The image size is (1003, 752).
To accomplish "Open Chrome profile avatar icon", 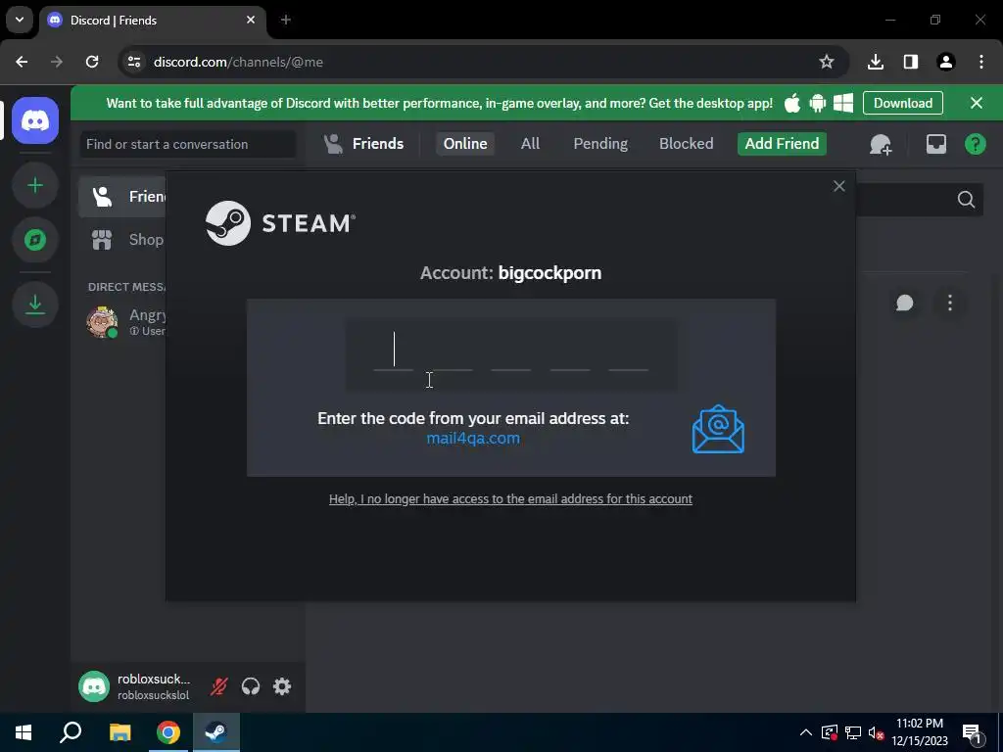I will (x=945, y=62).
